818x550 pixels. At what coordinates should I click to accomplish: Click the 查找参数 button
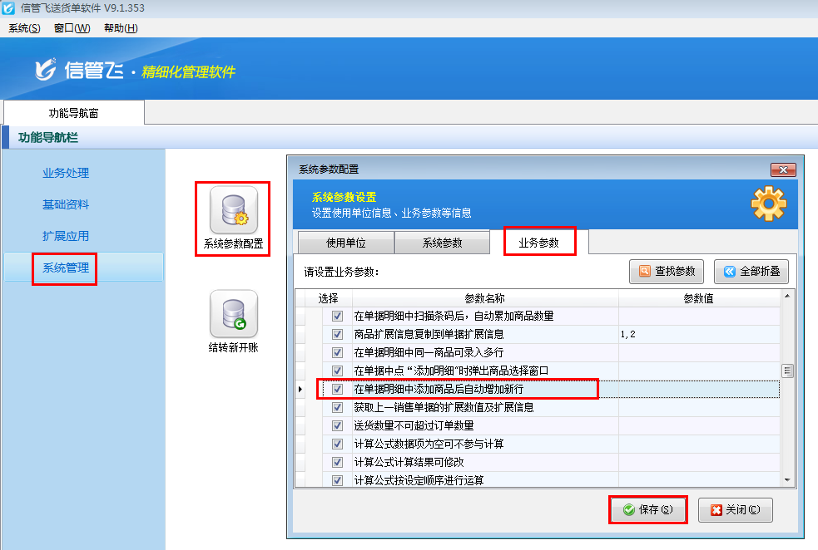(x=667, y=272)
